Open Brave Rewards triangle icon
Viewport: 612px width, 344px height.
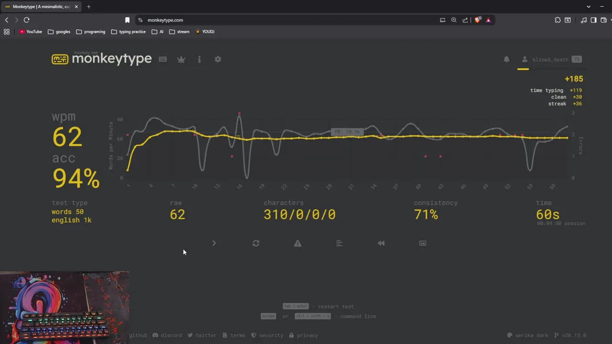488,20
